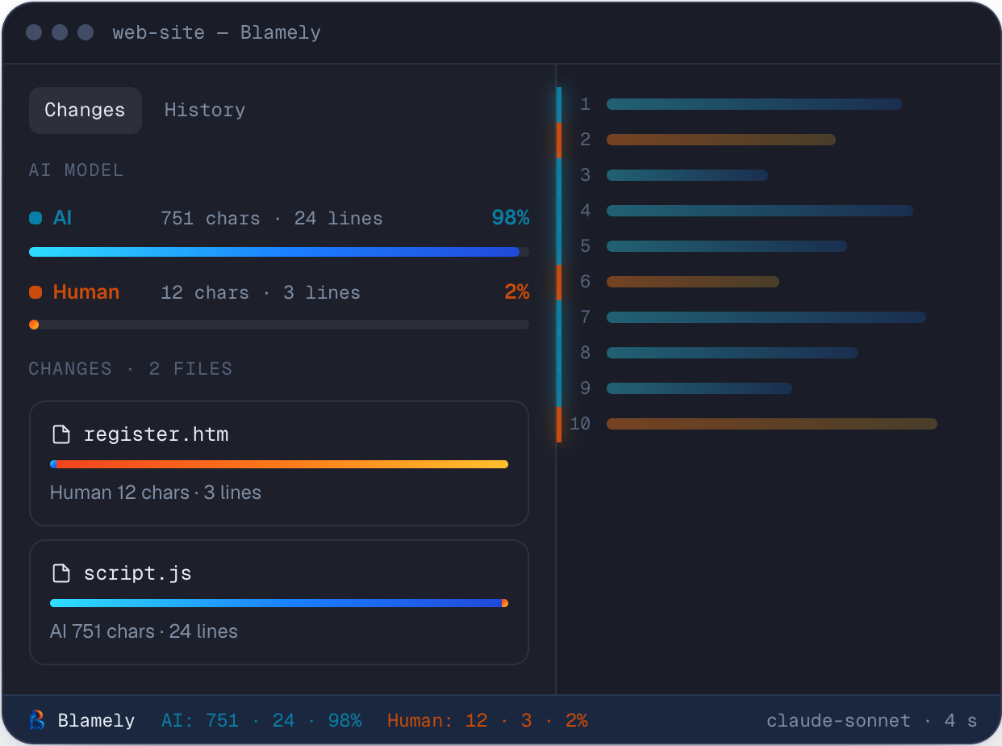
Task: Click the first window control dot
Action: (34, 32)
